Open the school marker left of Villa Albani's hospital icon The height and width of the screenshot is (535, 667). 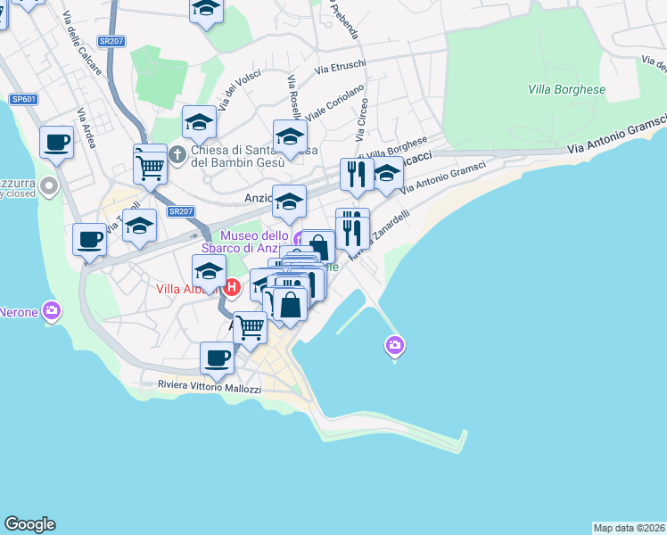209,274
